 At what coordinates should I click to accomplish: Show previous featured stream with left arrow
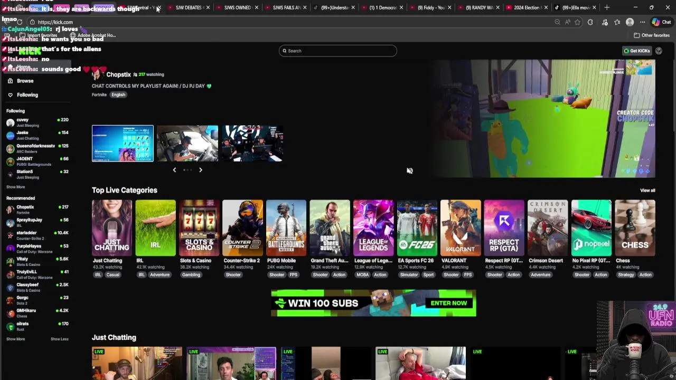[174, 170]
